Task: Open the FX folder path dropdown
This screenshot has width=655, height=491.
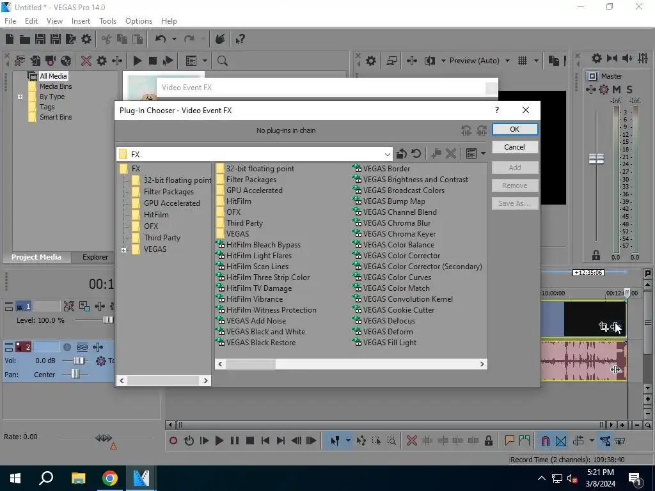Action: pos(387,155)
